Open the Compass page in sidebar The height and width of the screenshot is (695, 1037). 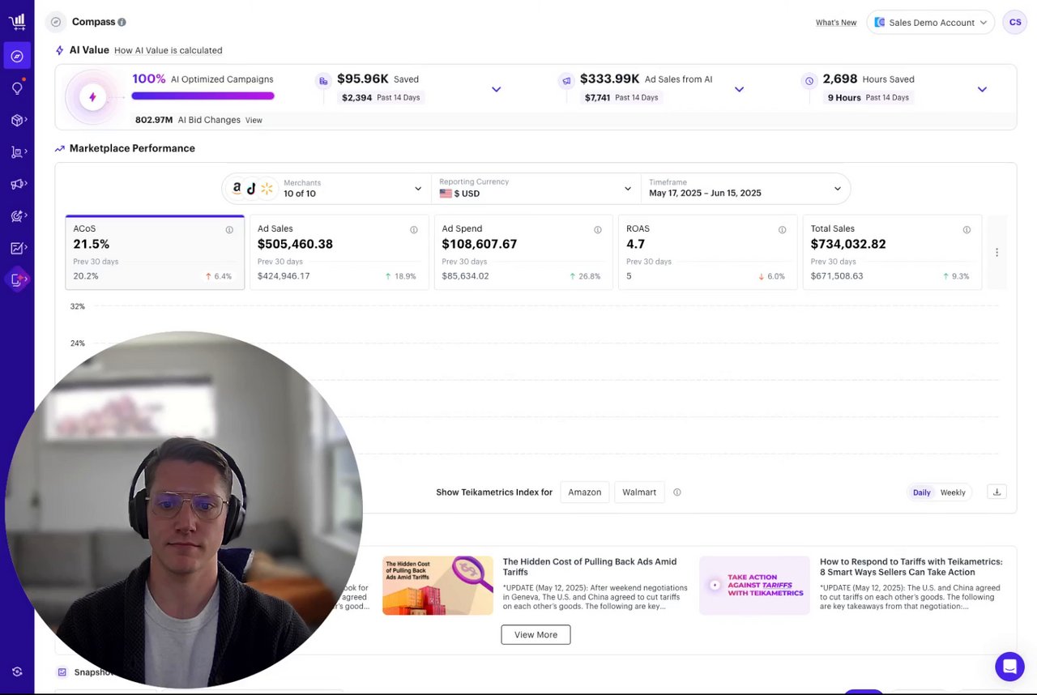pos(17,56)
